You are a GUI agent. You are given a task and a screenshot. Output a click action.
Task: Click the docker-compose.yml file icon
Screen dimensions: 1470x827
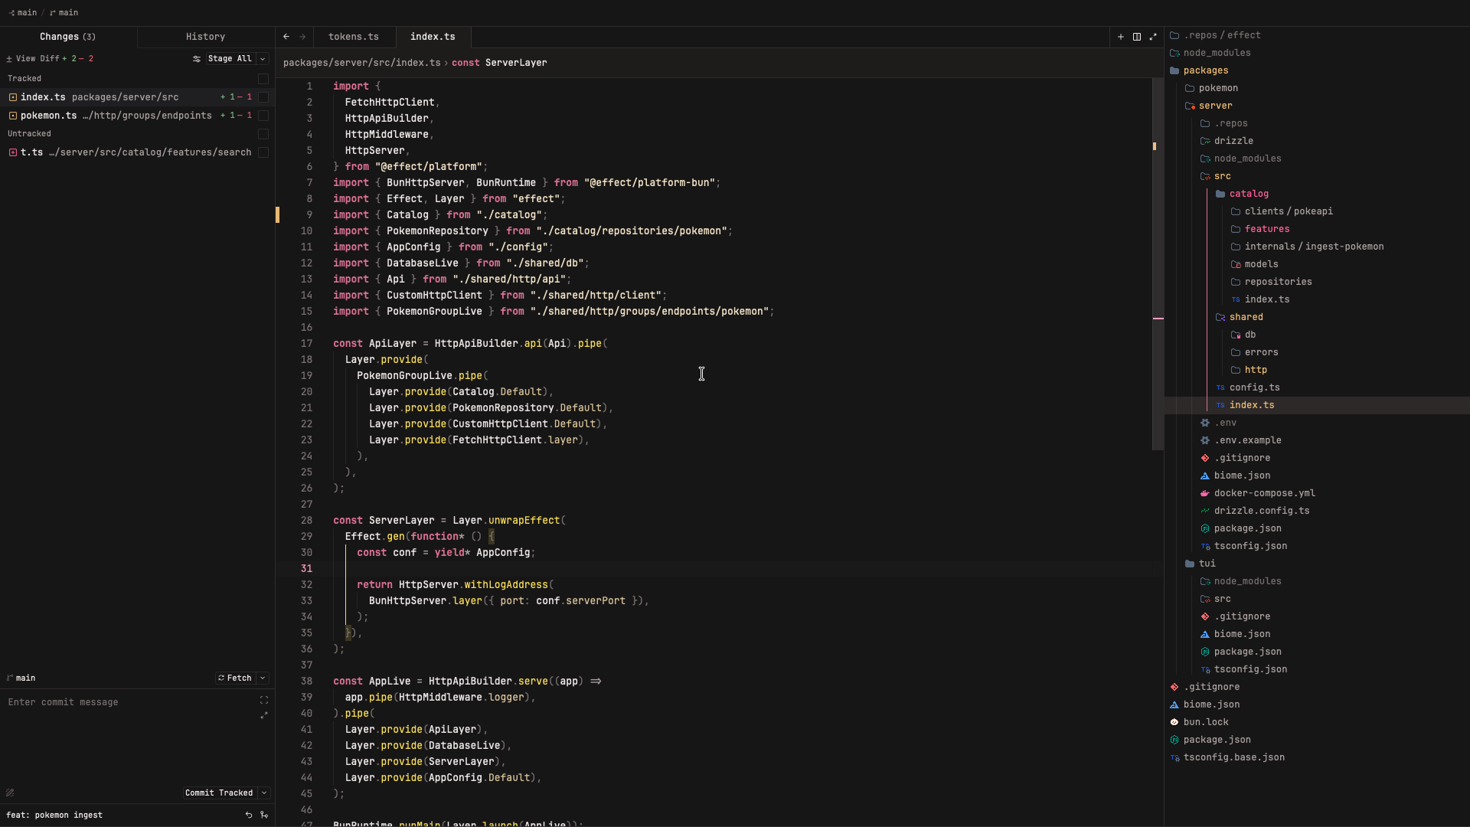pyautogui.click(x=1205, y=493)
